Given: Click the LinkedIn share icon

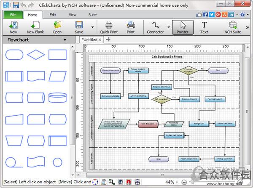Looking at the screenshot, I should (x=231, y=14).
